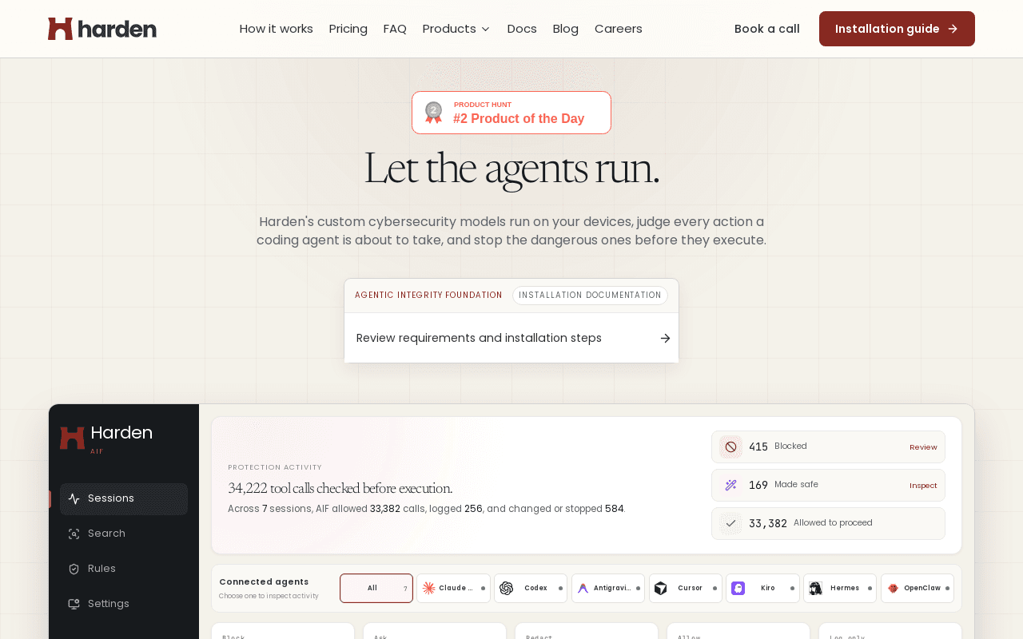This screenshot has width=1023, height=639.
Task: Click Inspect link next to Made safe
Action: (x=923, y=486)
